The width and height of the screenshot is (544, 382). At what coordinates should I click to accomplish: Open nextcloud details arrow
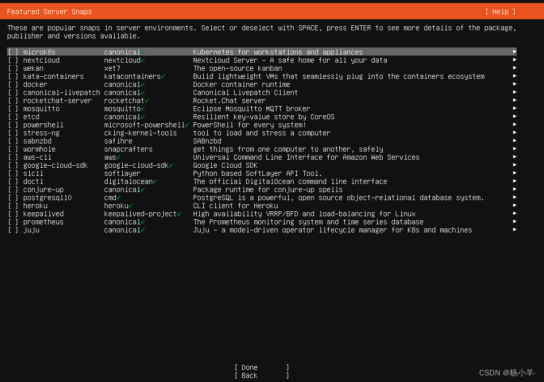[515, 60]
